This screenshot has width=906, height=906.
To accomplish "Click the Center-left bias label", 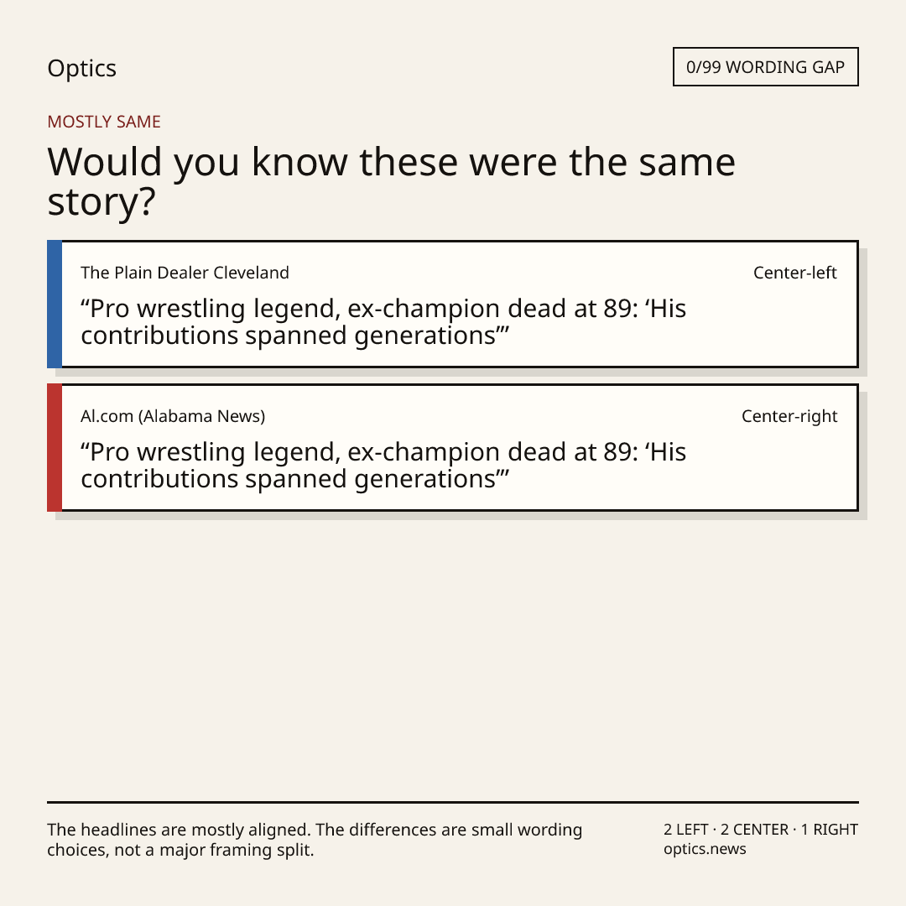I will click(x=795, y=273).
